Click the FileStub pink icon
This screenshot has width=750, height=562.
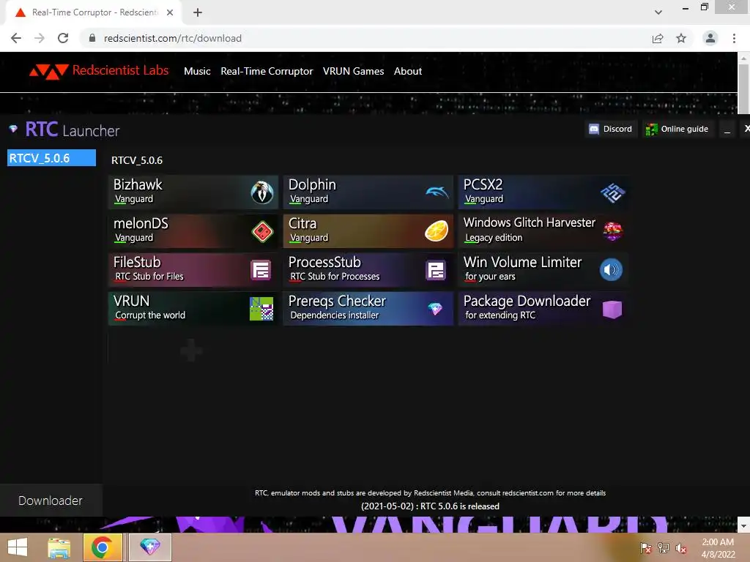coord(261,270)
